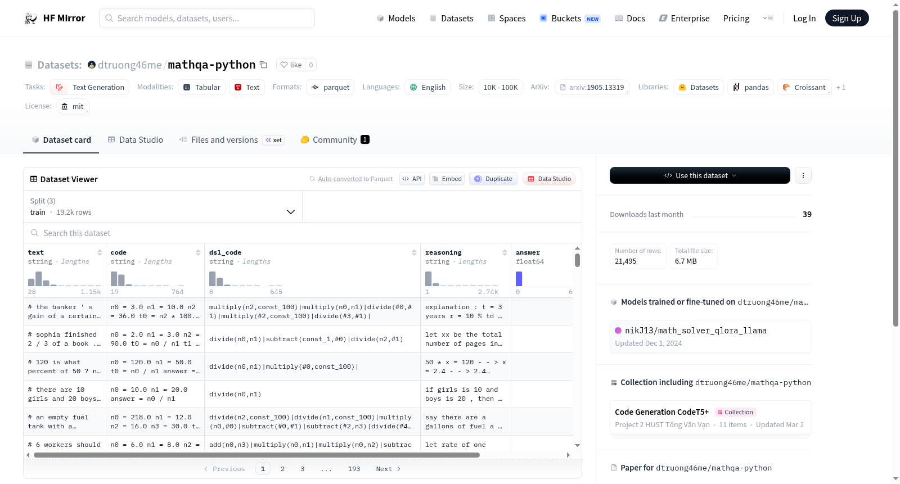Click the parquet format tag

point(330,87)
